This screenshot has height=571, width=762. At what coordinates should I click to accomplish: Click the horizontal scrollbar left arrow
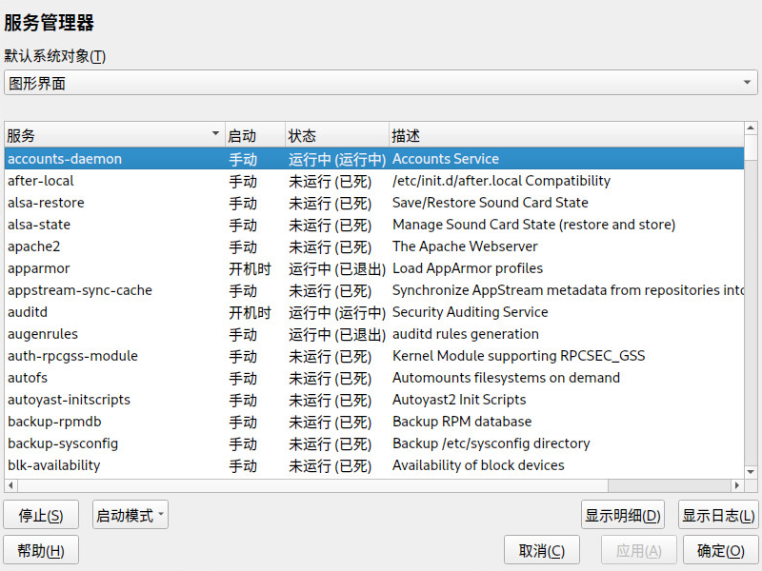pos(10,485)
